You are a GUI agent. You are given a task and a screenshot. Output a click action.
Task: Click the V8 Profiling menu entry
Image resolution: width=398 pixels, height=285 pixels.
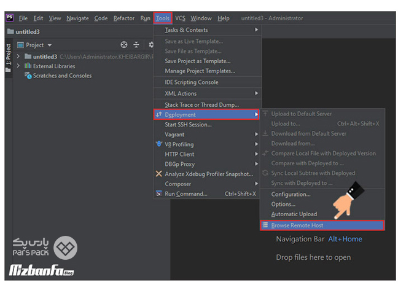point(208,144)
